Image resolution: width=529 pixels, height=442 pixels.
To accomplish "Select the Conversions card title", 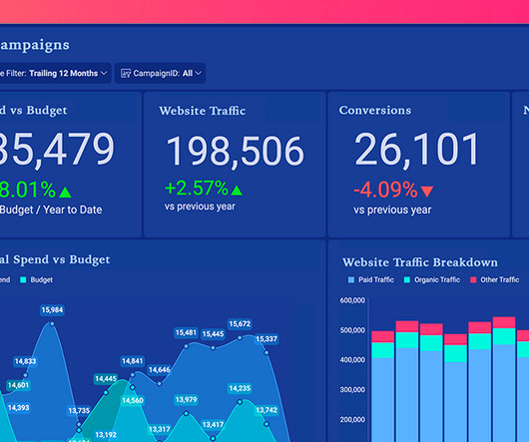I will point(375,110).
